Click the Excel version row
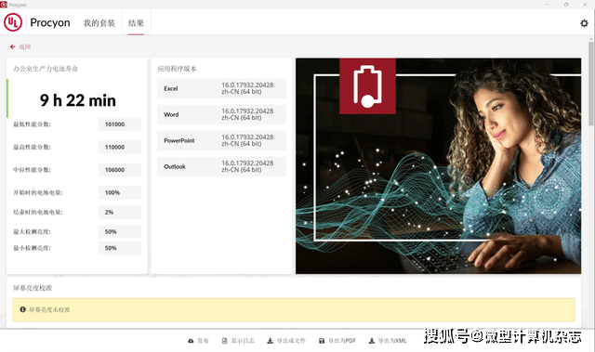 tap(221, 88)
